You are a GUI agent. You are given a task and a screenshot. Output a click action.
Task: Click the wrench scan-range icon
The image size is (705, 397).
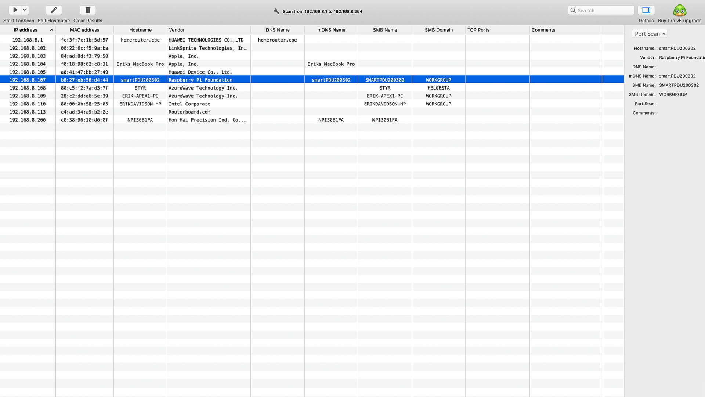[276, 11]
